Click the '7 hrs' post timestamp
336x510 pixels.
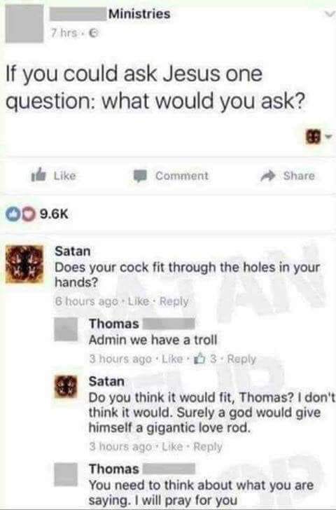64,33
